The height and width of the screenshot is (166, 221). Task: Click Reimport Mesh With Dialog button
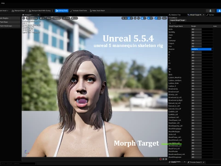[40, 11]
